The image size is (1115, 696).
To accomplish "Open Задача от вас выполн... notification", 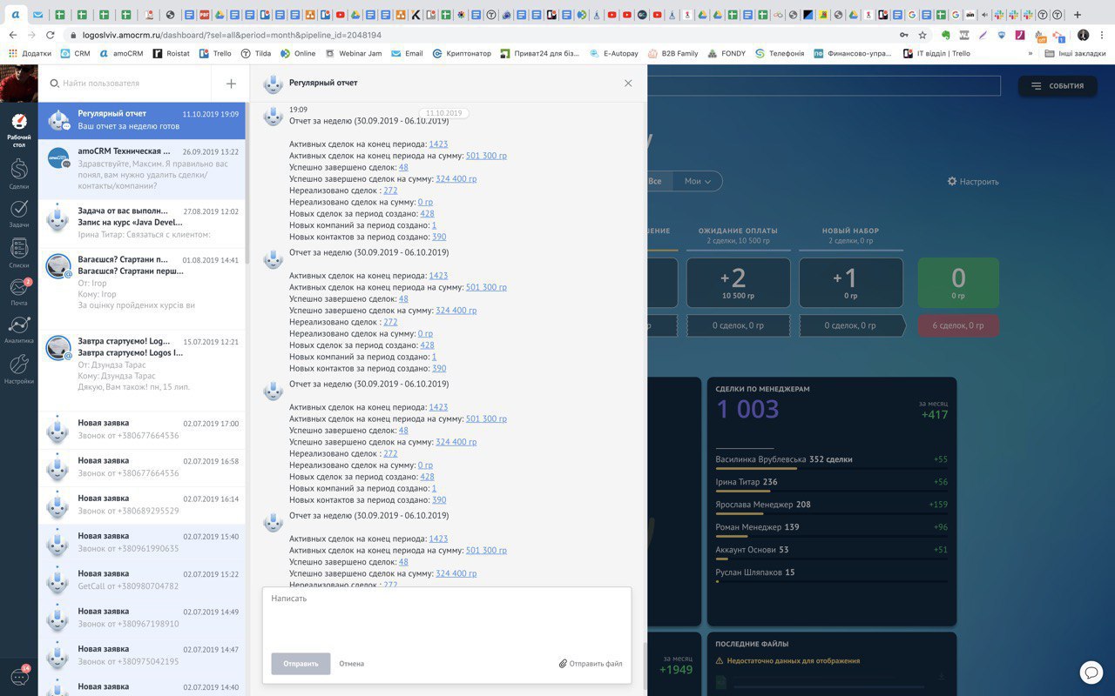I will [142, 224].
